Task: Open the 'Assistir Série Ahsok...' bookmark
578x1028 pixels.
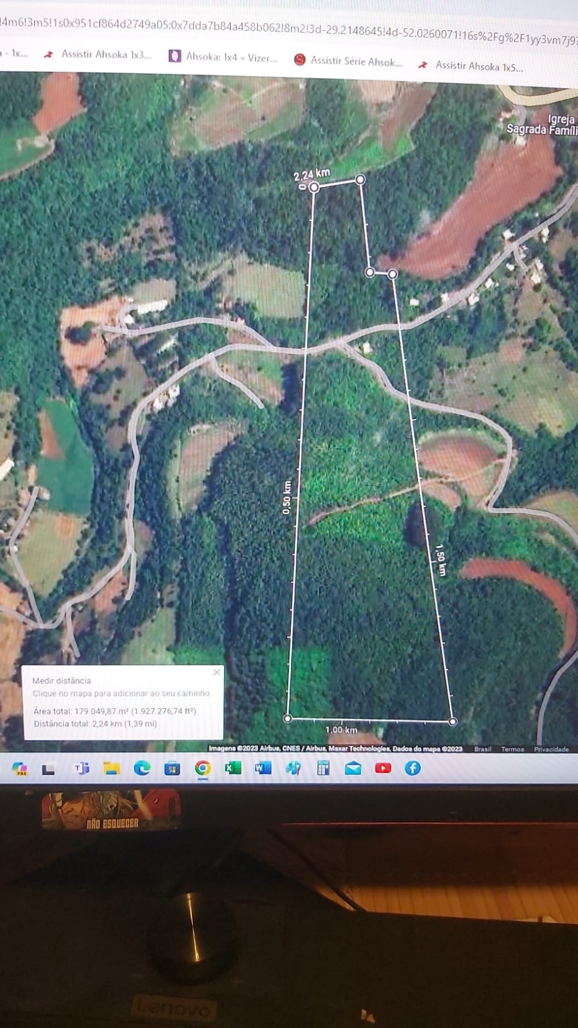Action: point(349,61)
